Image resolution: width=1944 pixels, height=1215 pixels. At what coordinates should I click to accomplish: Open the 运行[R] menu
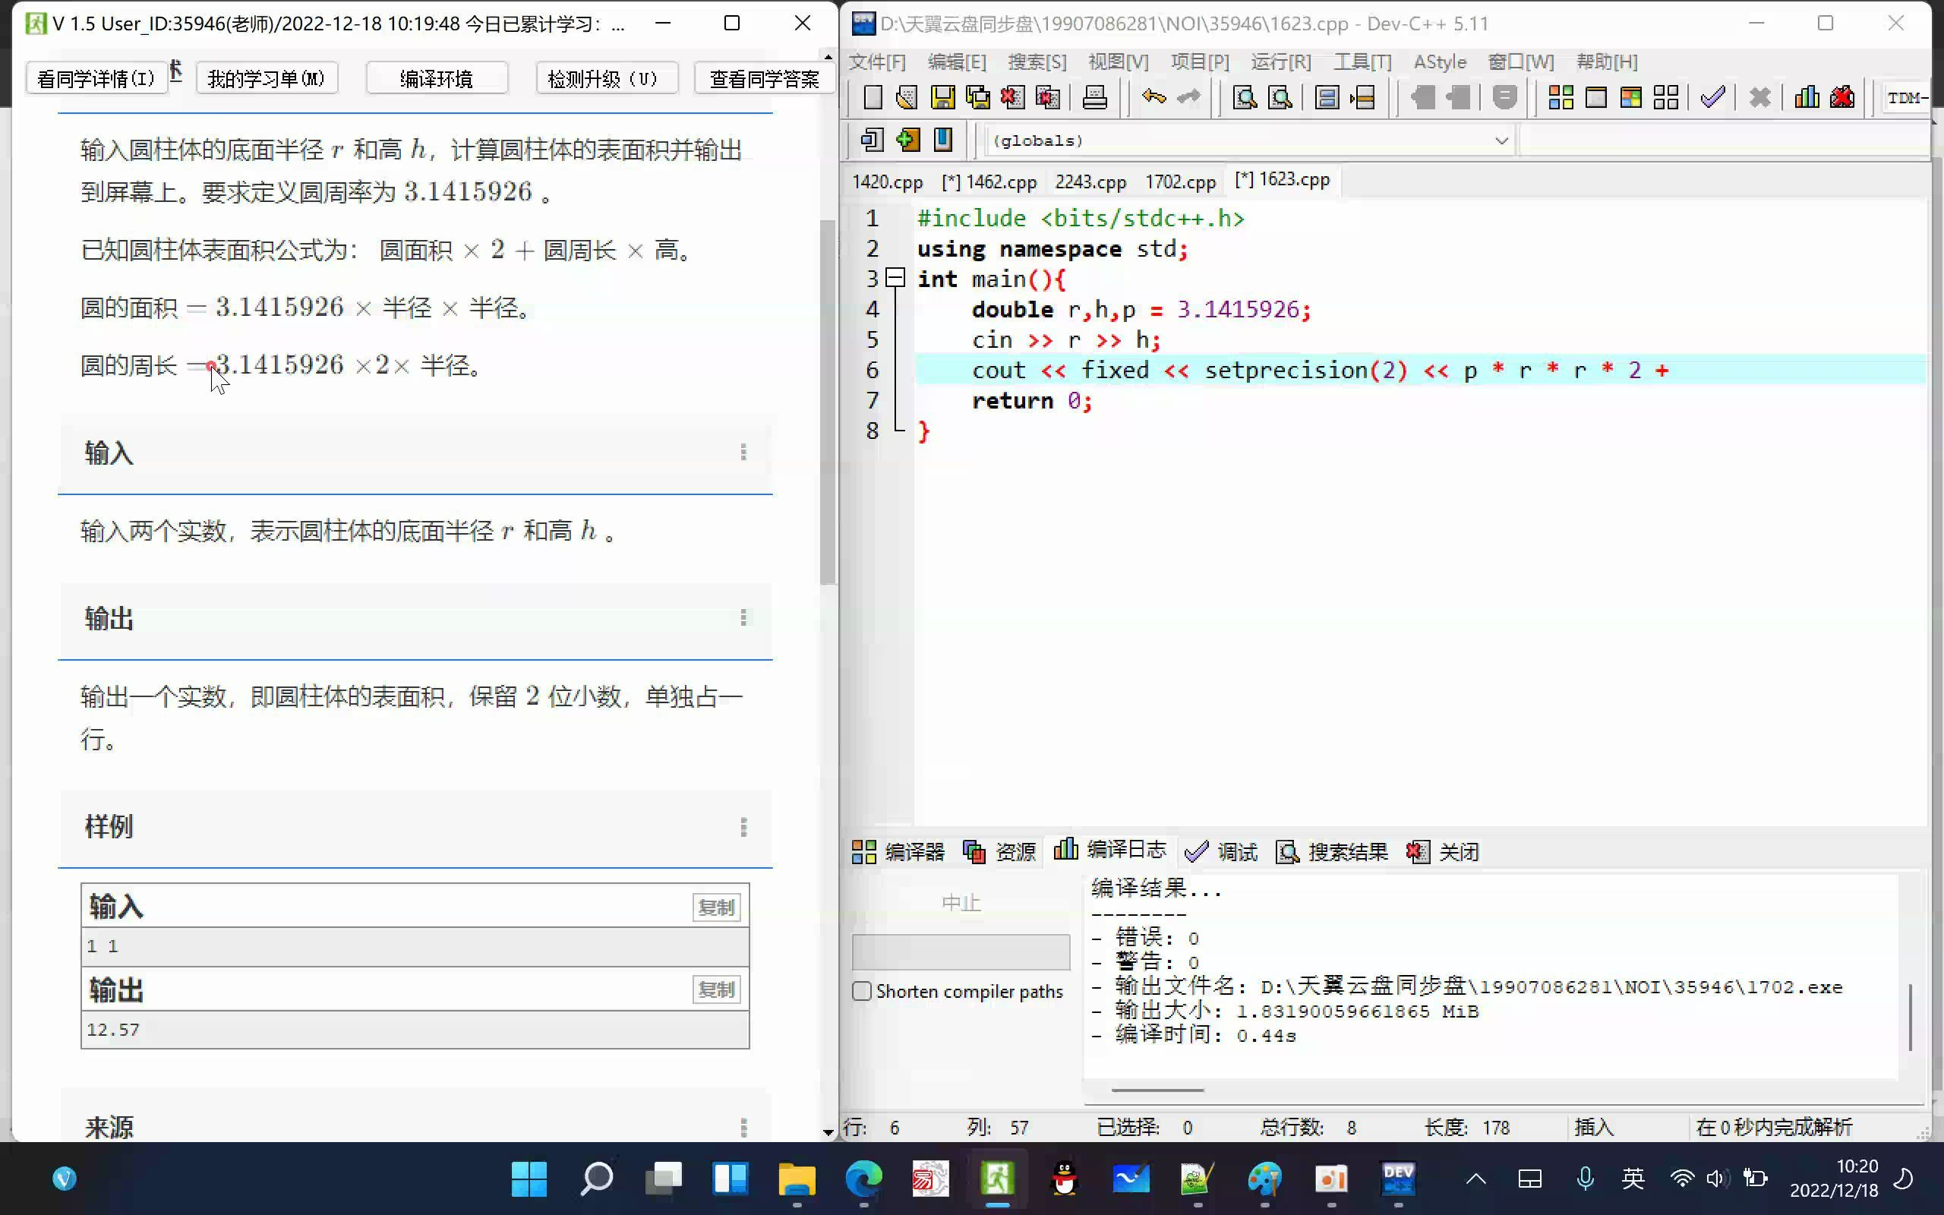[x=1280, y=62]
